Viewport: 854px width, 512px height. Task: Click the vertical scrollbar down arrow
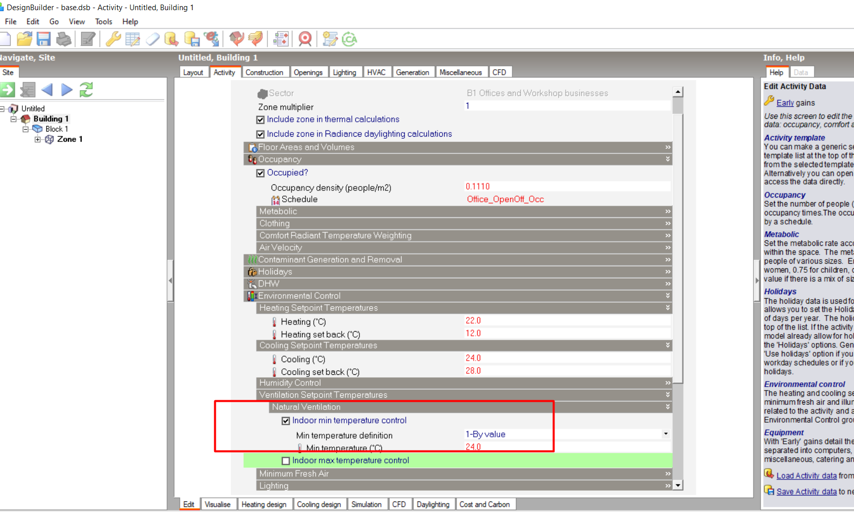[x=678, y=486]
